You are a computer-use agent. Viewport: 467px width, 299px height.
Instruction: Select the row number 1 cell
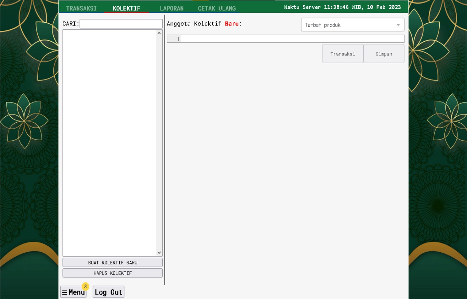(174, 39)
